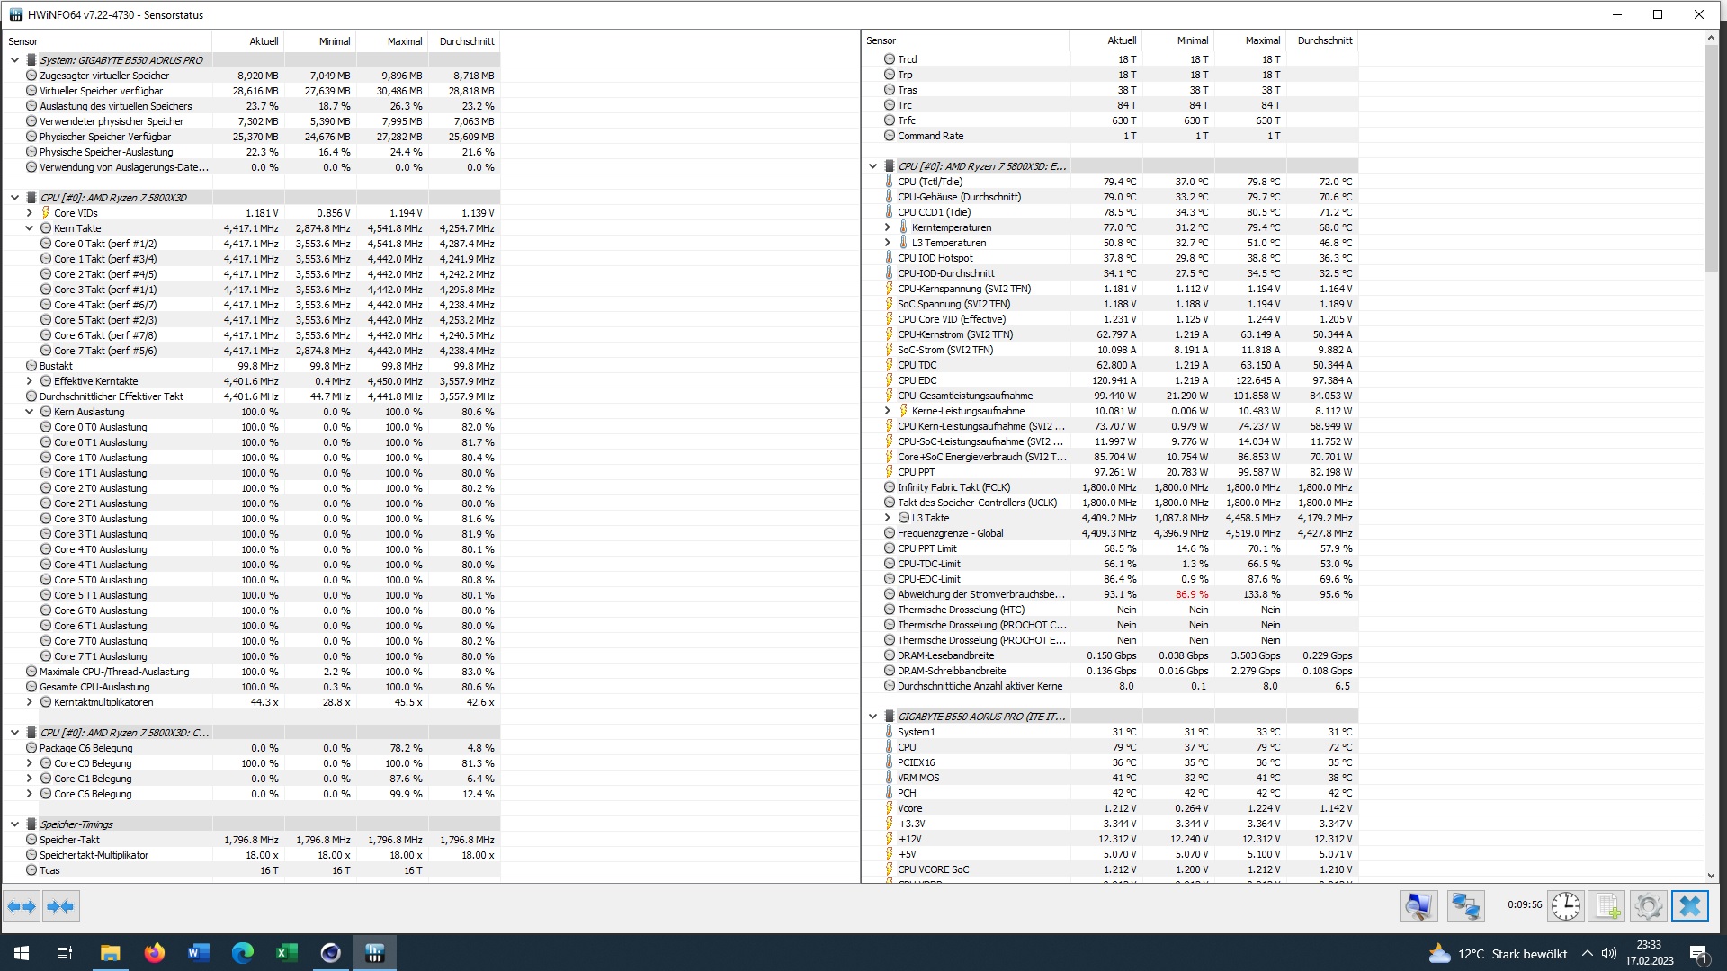Open the summary window via the monitor magnifier icon
This screenshot has height=971, width=1727.
[x=1418, y=906]
